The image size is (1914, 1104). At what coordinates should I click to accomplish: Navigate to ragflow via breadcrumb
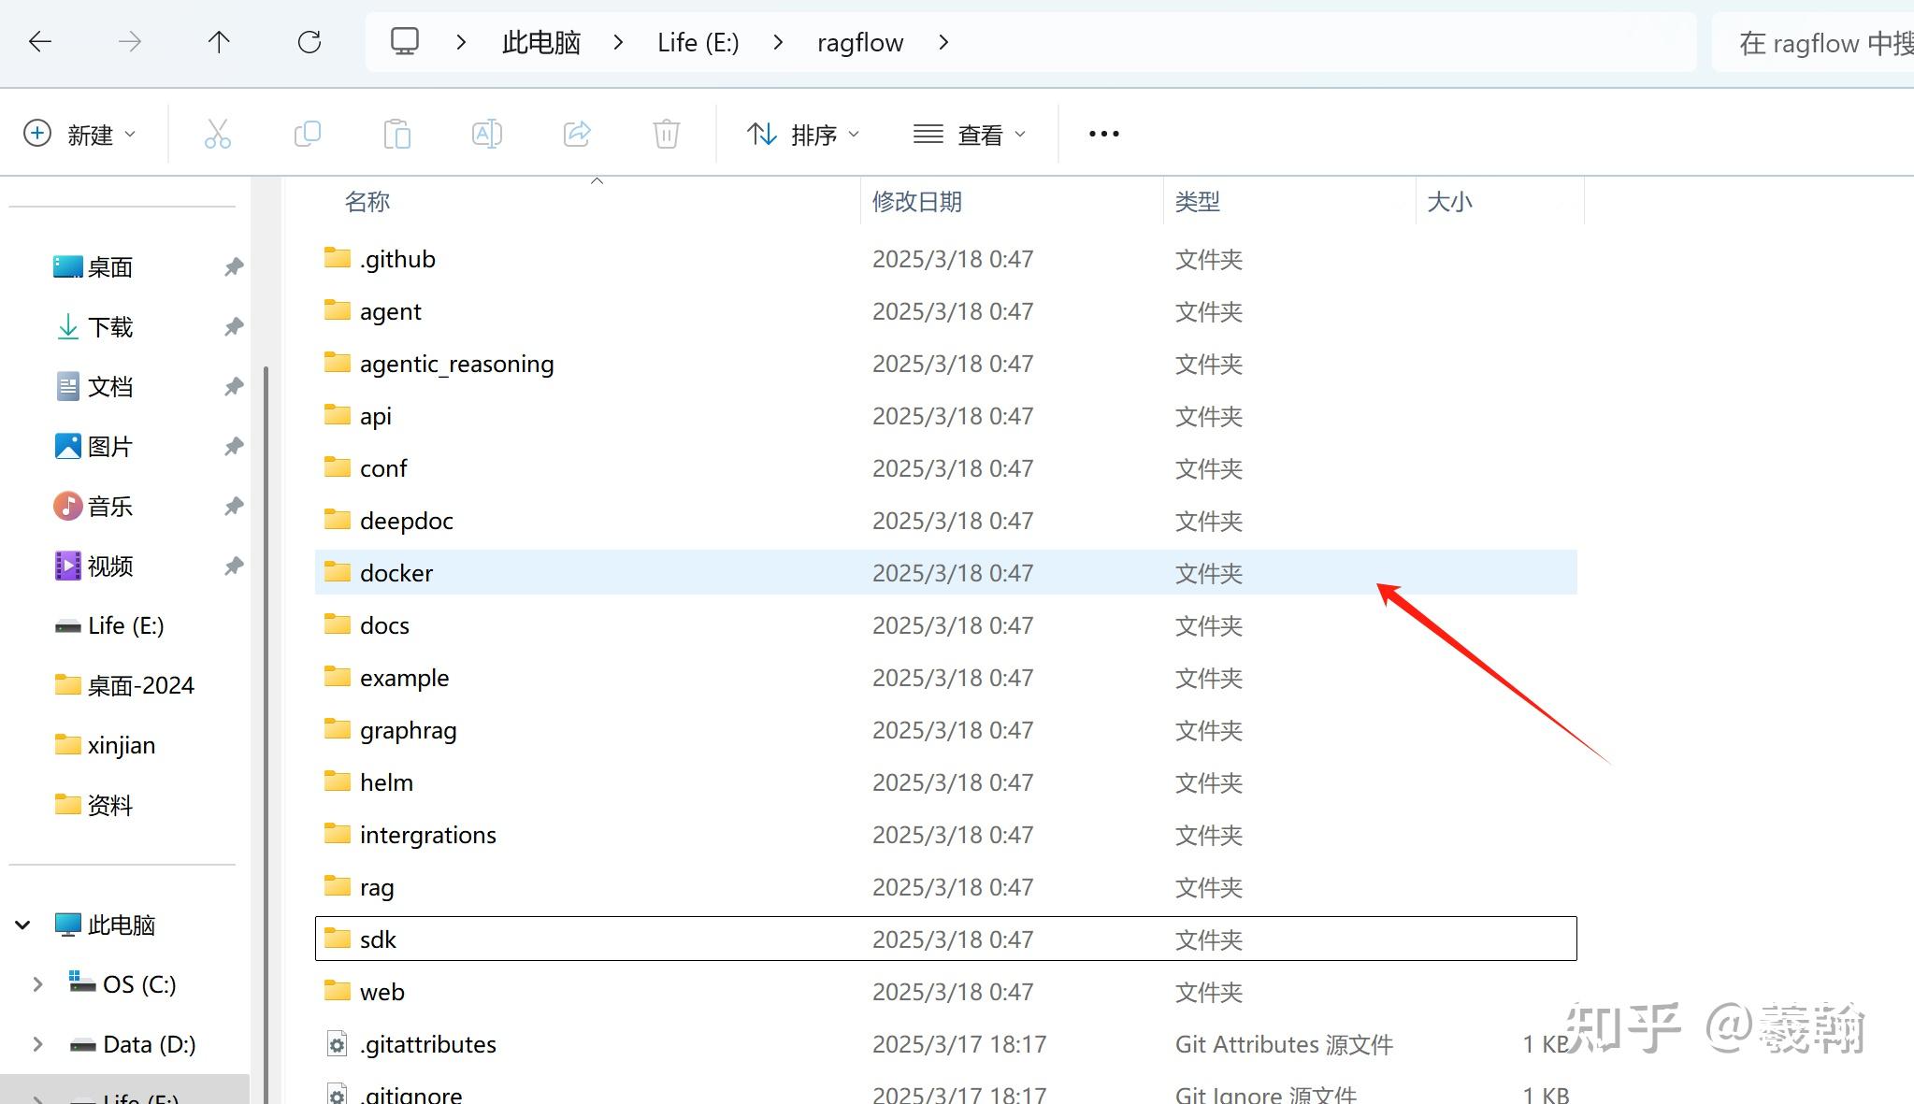(x=859, y=41)
